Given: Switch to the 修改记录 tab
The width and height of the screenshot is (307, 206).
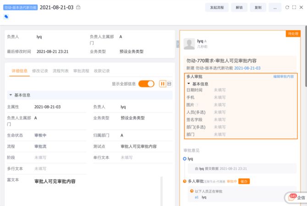Looking at the screenshot, I should 40,71.
